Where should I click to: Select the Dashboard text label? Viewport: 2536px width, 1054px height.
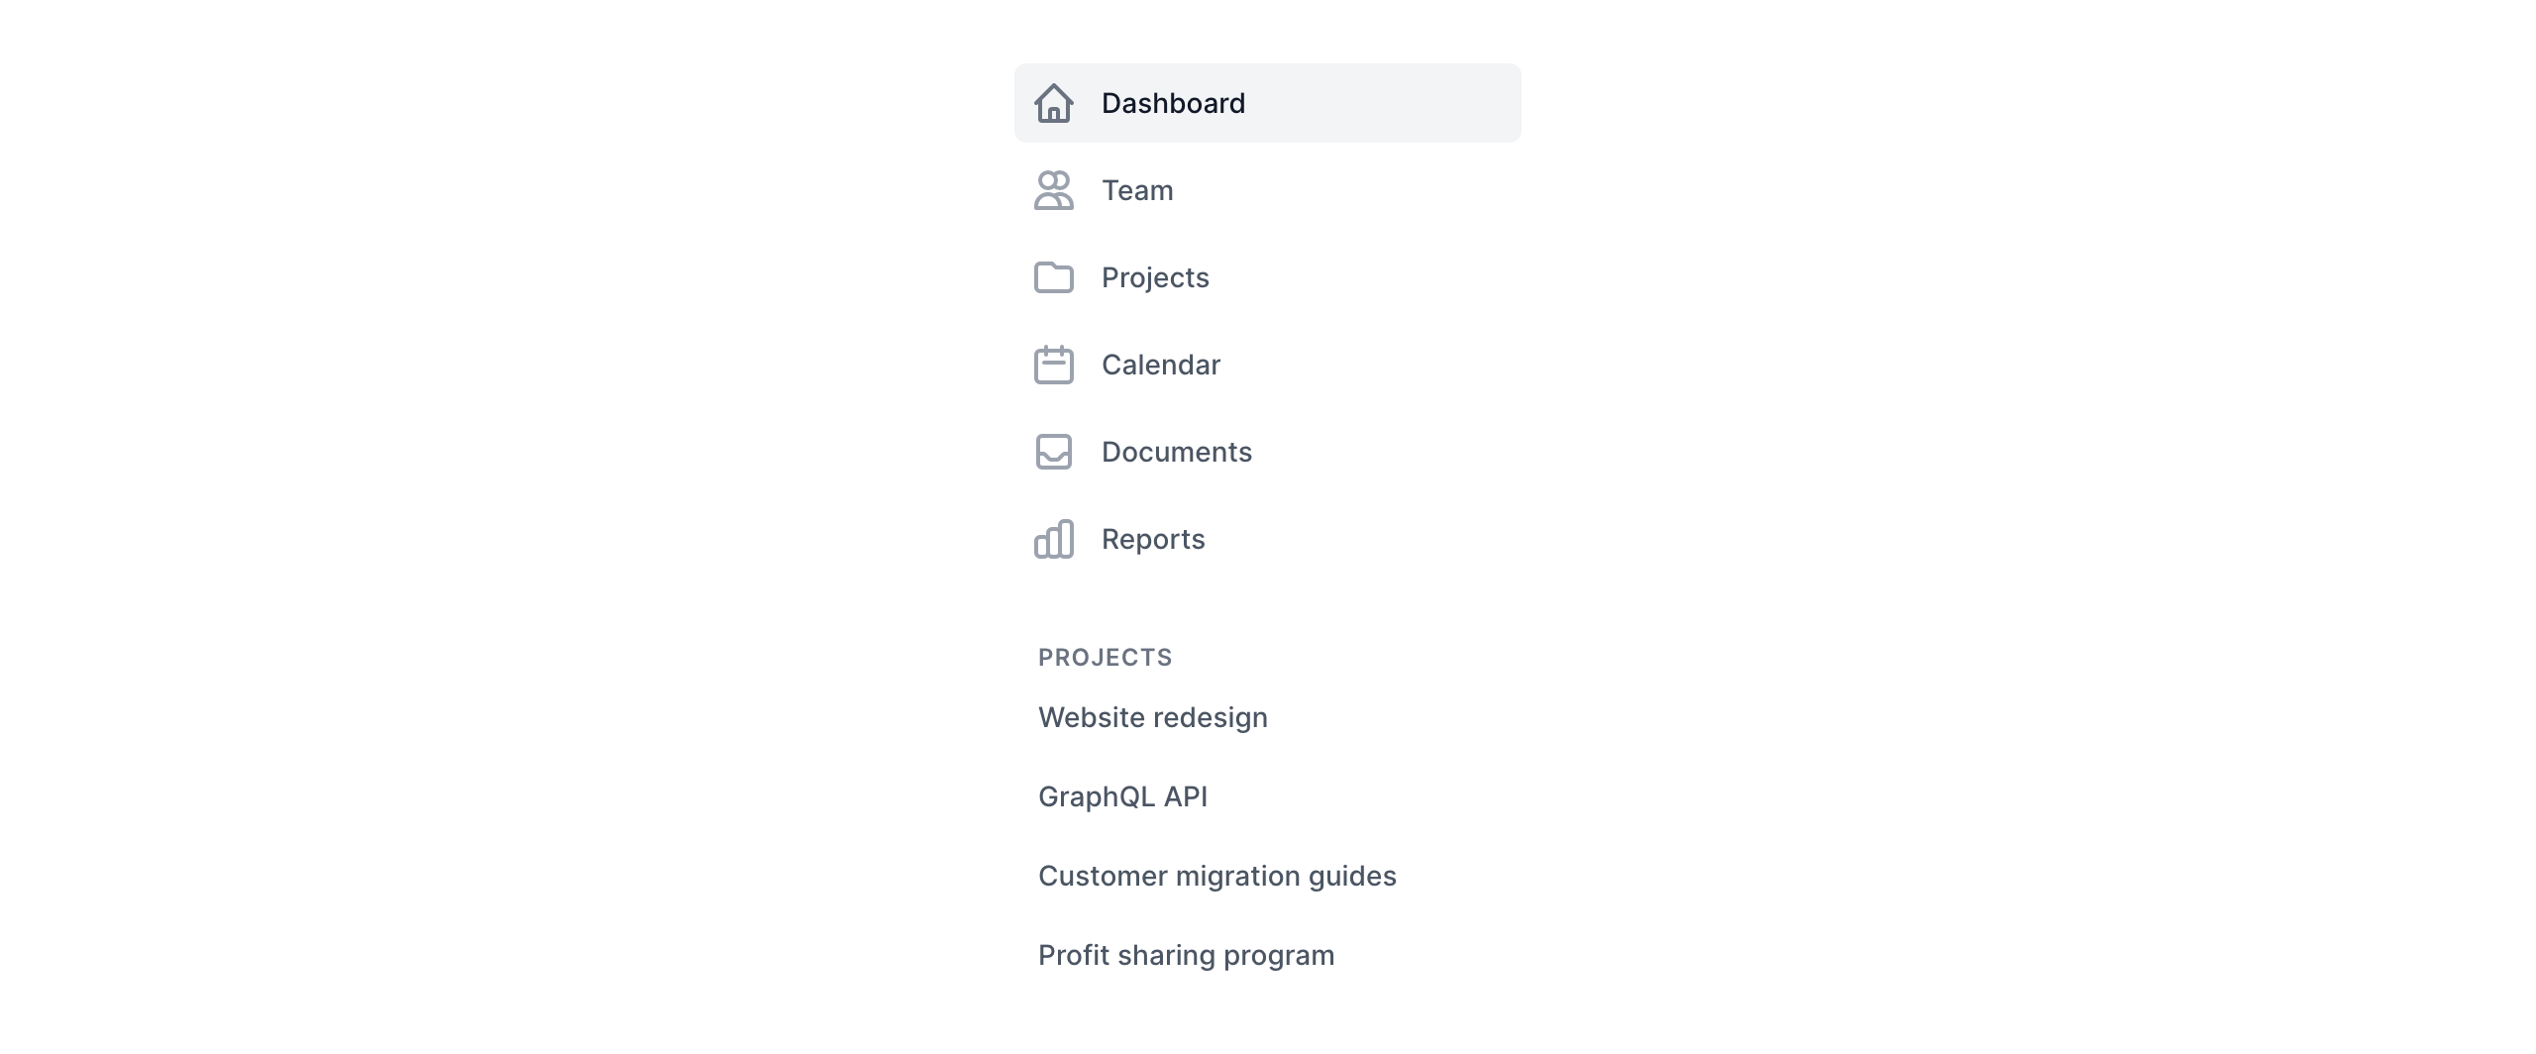point(1173,103)
